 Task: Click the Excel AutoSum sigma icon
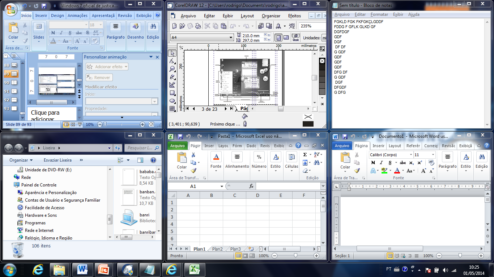coord(305,155)
